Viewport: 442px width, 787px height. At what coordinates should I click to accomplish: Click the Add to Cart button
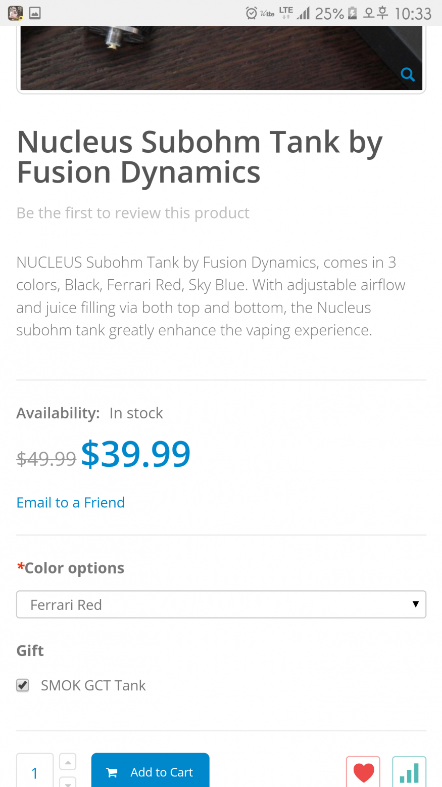pyautogui.click(x=150, y=771)
